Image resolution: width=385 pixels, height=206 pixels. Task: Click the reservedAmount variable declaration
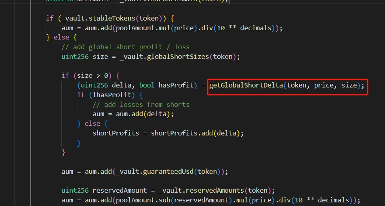[119, 191]
